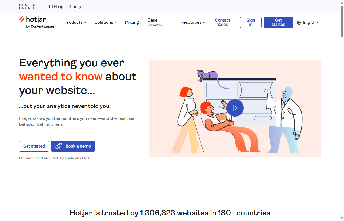Navigate to Case studies
This screenshot has height=221, width=344.
tap(154, 22)
